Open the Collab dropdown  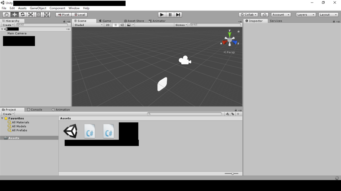click(x=248, y=15)
